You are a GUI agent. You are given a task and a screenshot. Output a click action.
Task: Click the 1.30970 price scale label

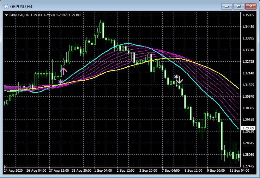(x=248, y=96)
